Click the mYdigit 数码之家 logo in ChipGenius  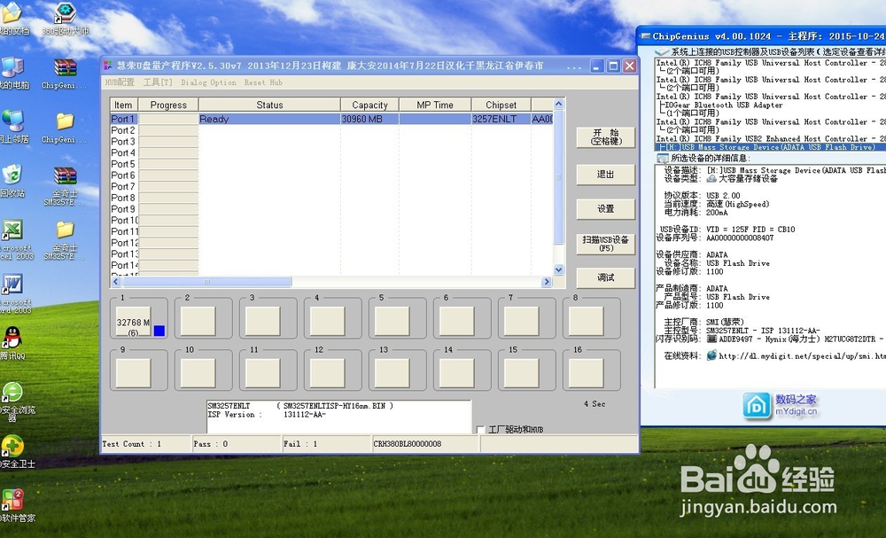tap(780, 405)
